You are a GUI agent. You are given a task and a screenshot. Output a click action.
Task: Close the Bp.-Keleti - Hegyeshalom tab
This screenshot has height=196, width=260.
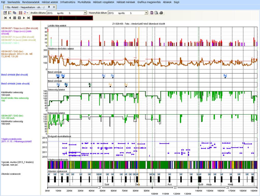(54, 7)
